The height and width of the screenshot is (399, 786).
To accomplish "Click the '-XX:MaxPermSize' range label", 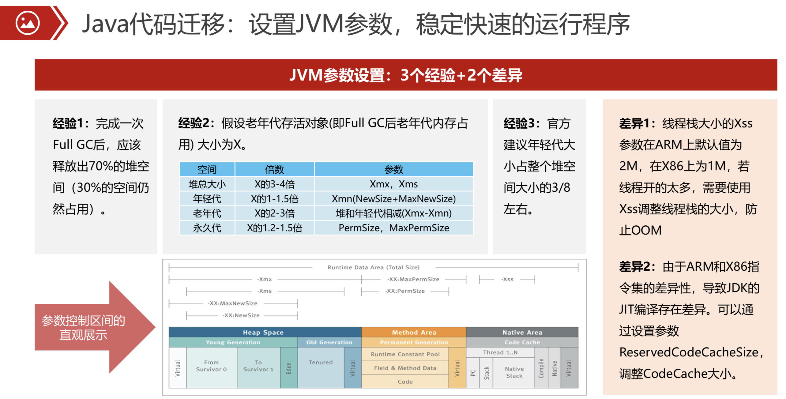I will click(413, 279).
